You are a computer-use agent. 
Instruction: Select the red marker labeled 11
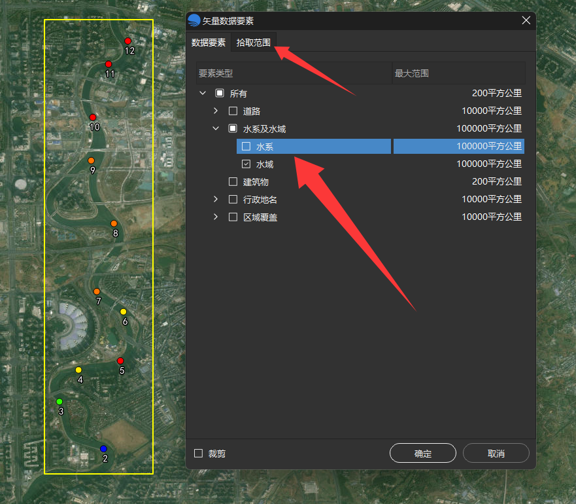(x=109, y=64)
